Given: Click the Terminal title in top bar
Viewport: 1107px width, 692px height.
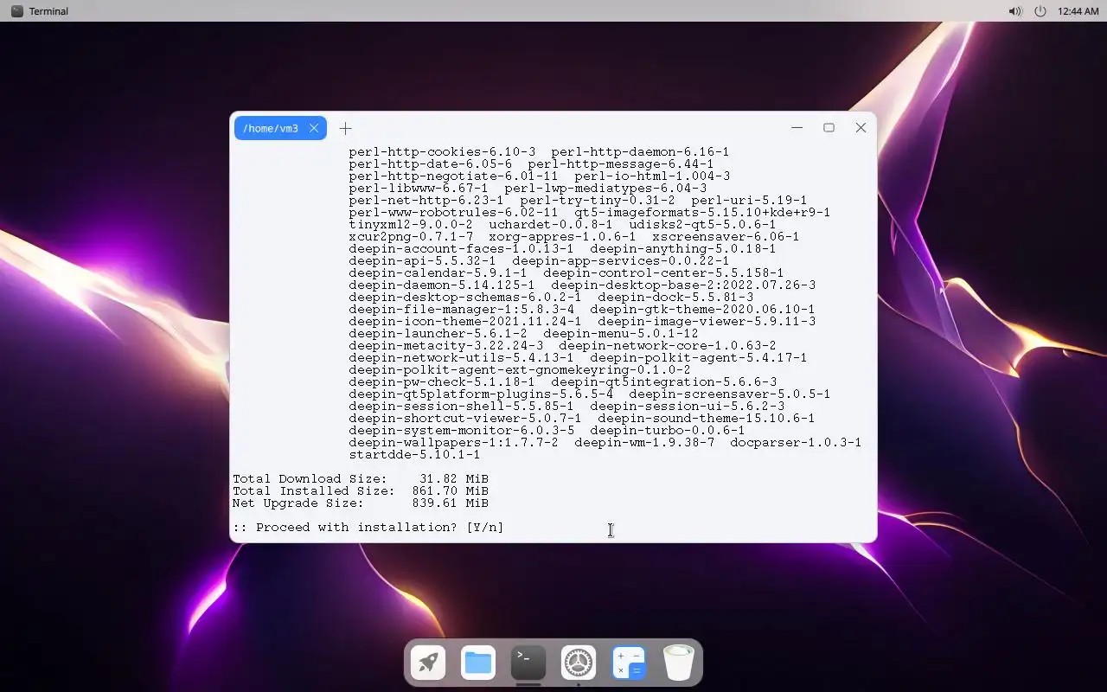Looking at the screenshot, I should click(48, 11).
